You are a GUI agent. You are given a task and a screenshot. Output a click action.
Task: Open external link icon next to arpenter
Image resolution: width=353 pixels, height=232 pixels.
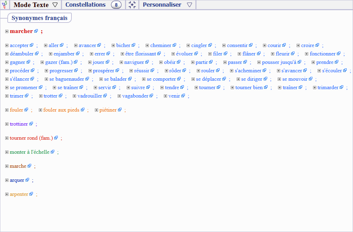coord(31,194)
